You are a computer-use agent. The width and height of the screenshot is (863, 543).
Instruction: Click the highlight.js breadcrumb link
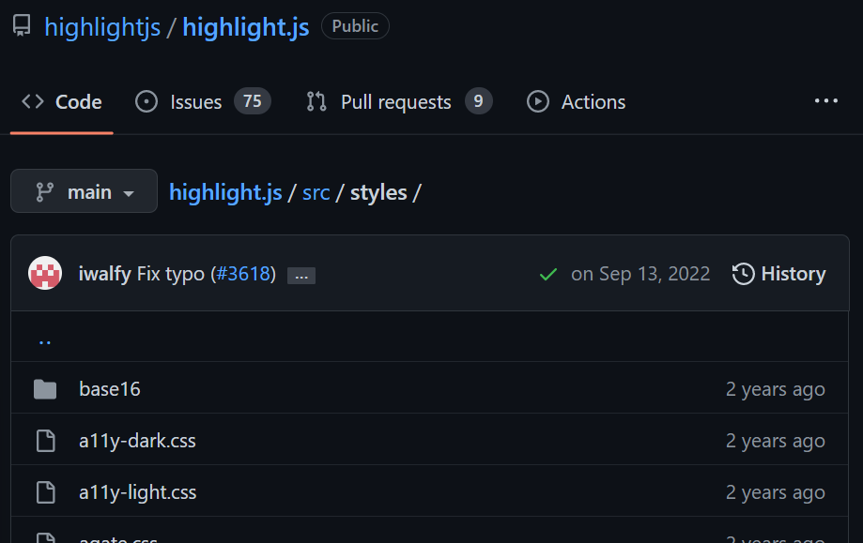(225, 193)
